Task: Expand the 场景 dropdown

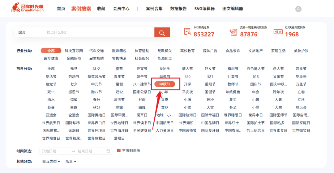Action: (71, 162)
